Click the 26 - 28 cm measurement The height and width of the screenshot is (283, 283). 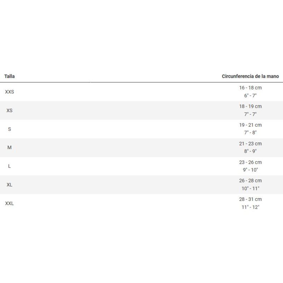pos(250,180)
